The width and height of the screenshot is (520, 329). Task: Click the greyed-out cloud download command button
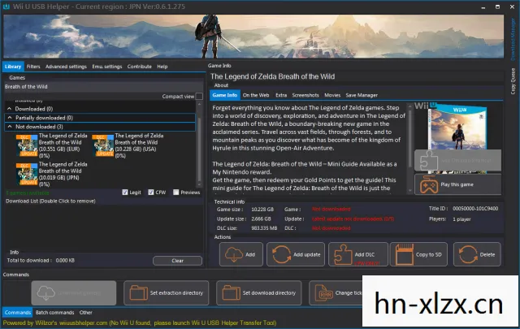[x=74, y=292]
